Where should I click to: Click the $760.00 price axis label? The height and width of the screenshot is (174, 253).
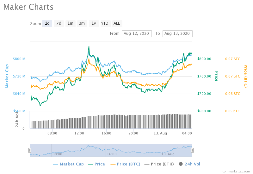coord(204,76)
